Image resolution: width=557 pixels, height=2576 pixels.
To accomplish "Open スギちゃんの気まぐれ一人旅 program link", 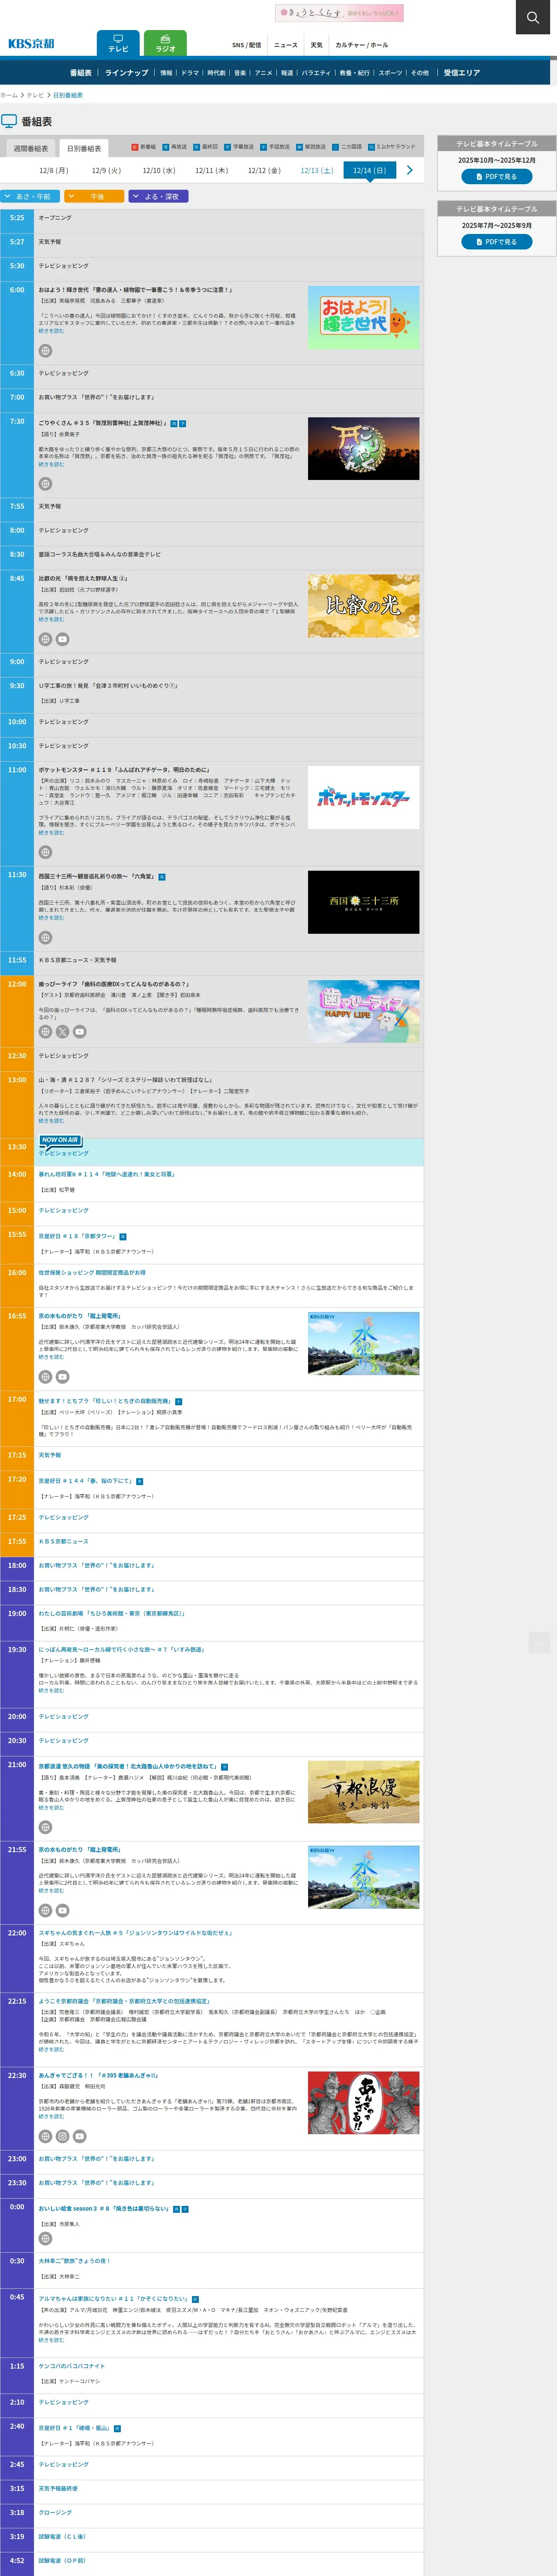I will point(135,1933).
